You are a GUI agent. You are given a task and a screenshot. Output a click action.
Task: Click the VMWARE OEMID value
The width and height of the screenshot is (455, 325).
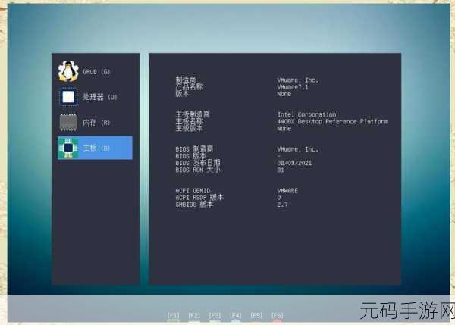(x=287, y=190)
